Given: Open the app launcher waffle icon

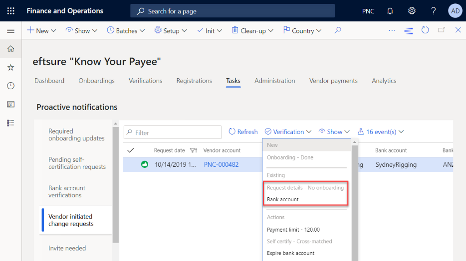Looking at the screenshot, I should [x=10, y=11].
